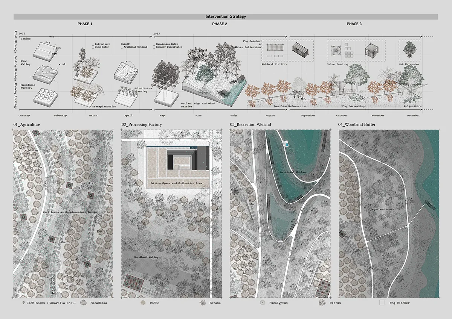
Task: Click the PHASE 1 heading
Action: pyautogui.click(x=85, y=24)
